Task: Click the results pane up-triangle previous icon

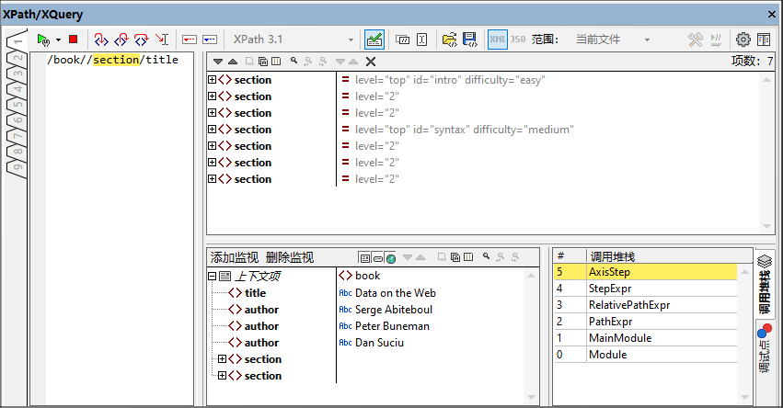Action: pos(233,62)
